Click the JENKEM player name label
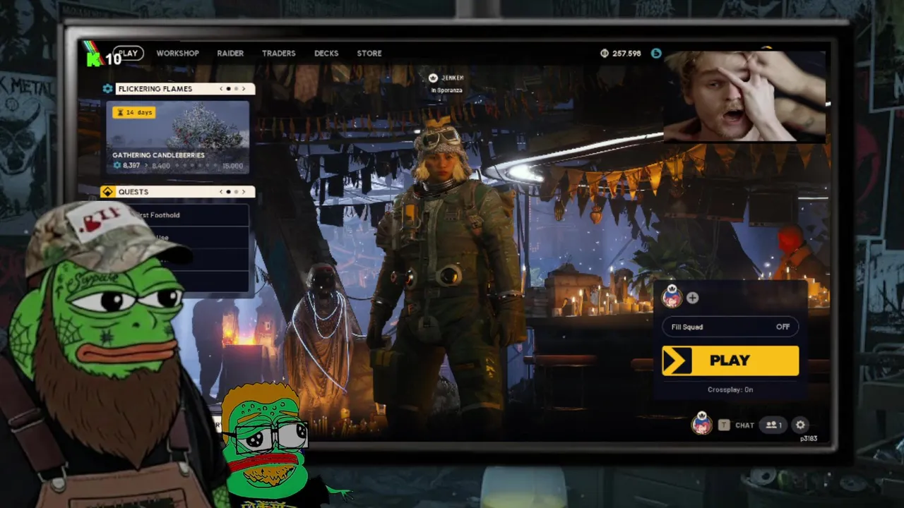904x508 pixels. click(x=453, y=78)
